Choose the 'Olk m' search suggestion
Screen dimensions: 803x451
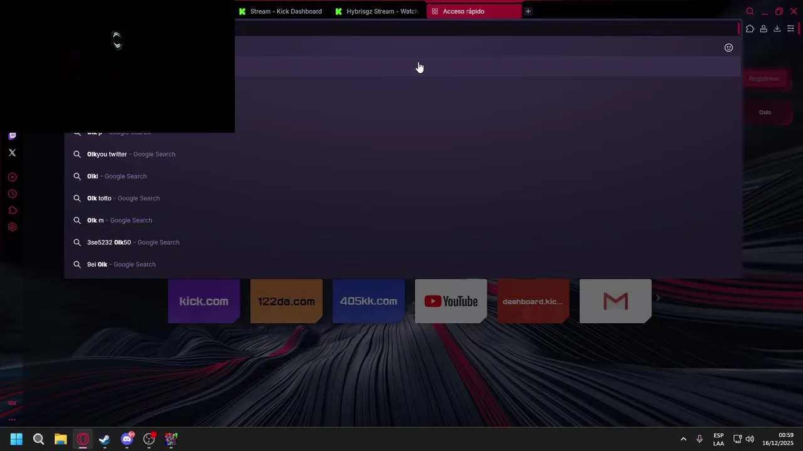click(403, 220)
